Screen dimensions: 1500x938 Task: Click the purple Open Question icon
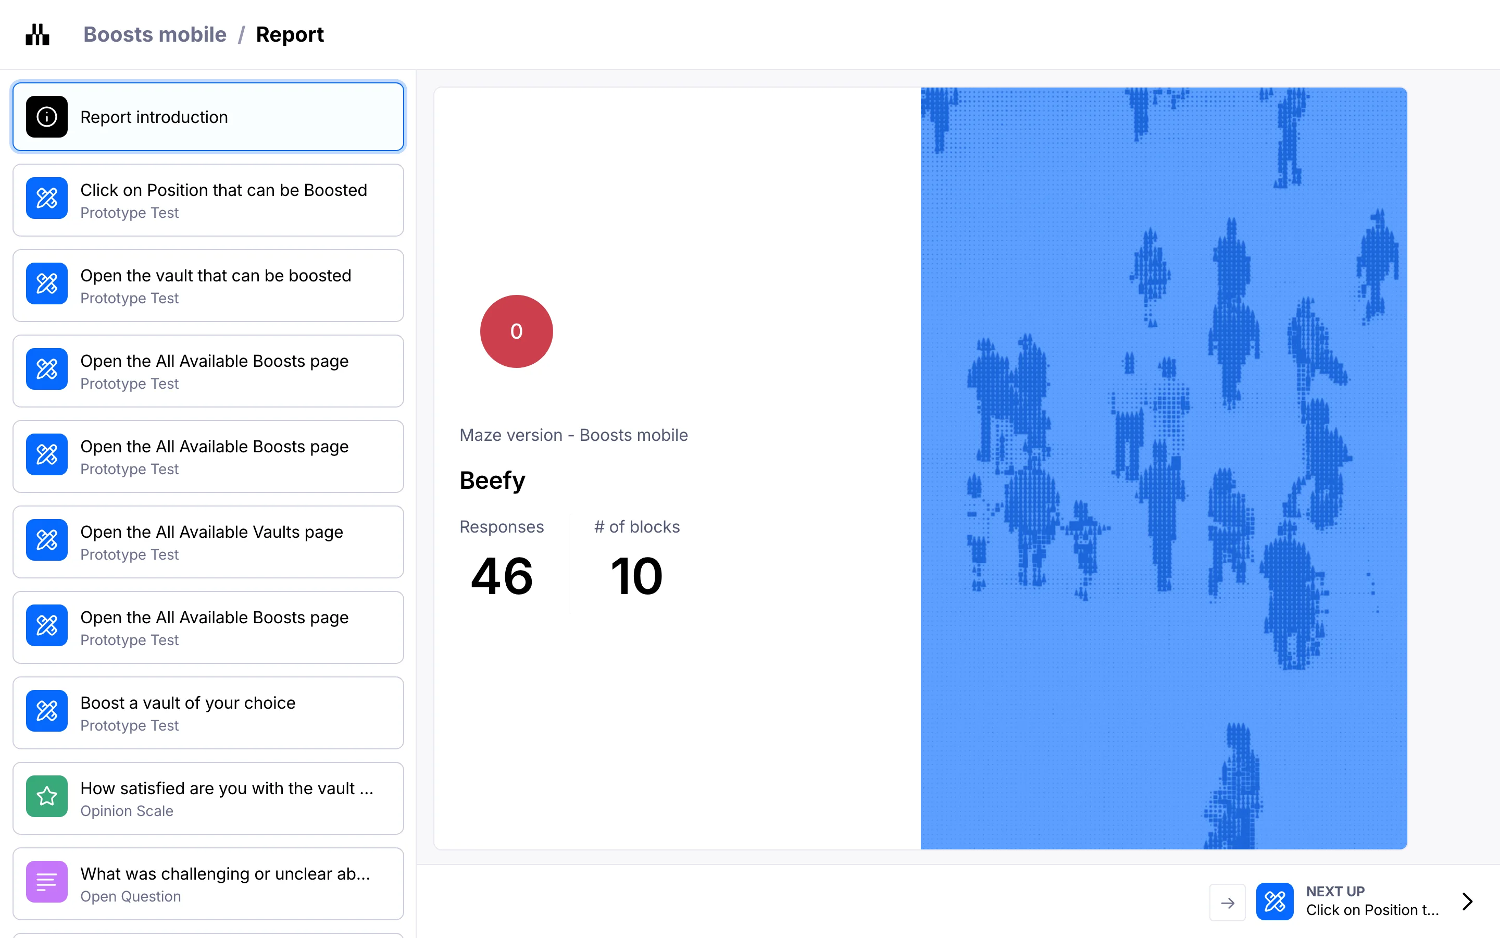click(x=46, y=882)
